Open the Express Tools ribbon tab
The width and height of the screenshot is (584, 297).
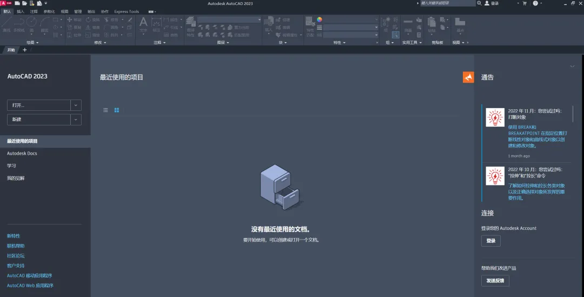pyautogui.click(x=127, y=11)
